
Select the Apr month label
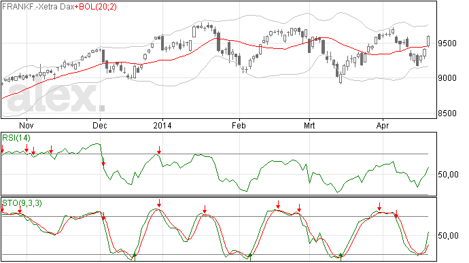[383, 125]
